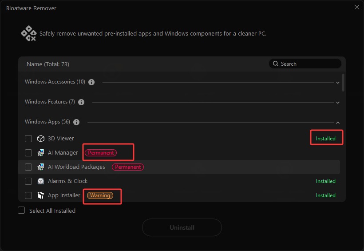364x251 pixels.
Task: Close the Bloatware Remover window
Action: pos(357,7)
